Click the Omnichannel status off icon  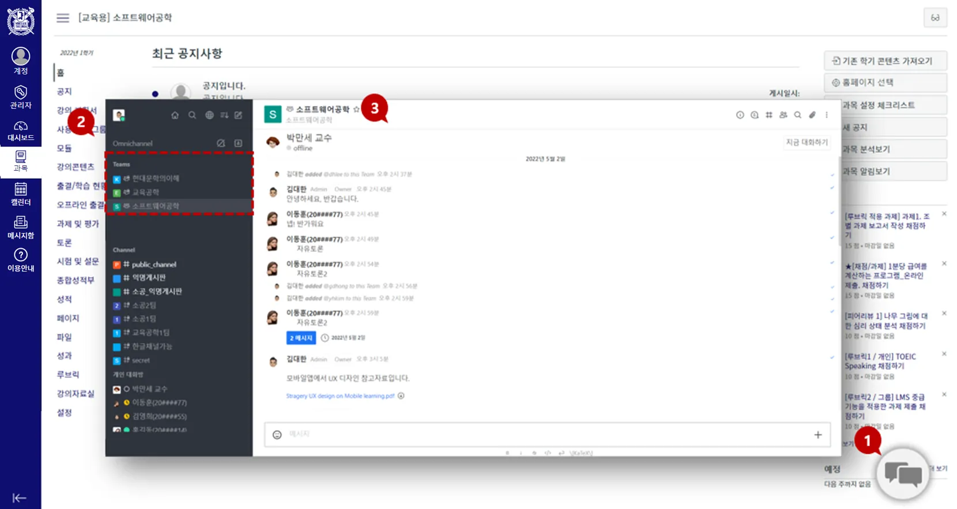click(221, 143)
